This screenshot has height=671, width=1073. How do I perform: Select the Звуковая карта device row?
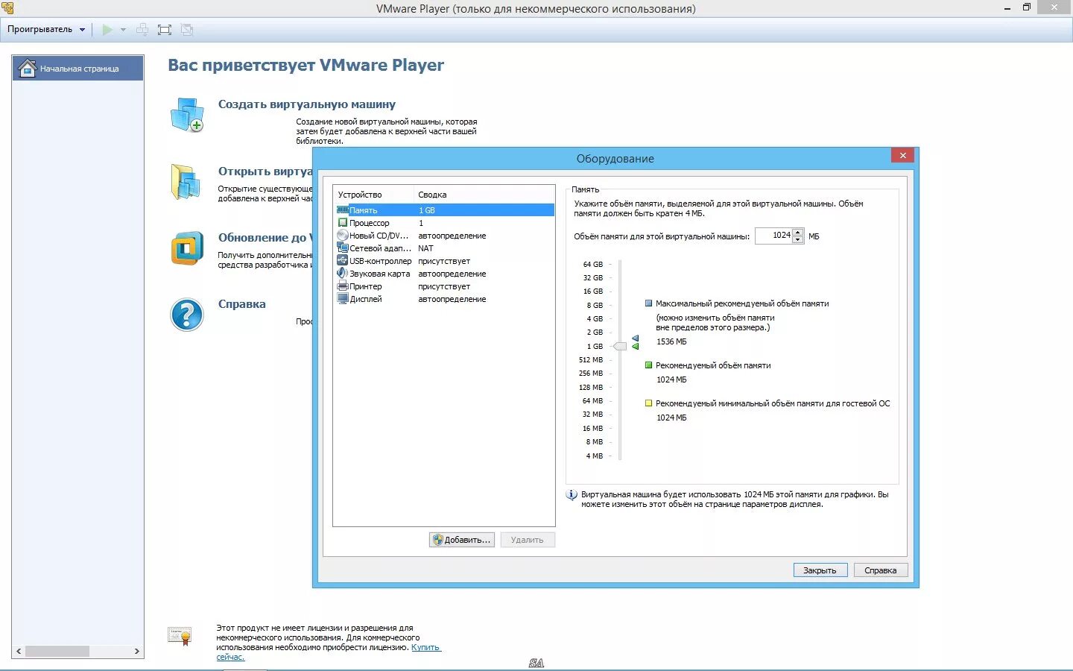[x=445, y=274]
